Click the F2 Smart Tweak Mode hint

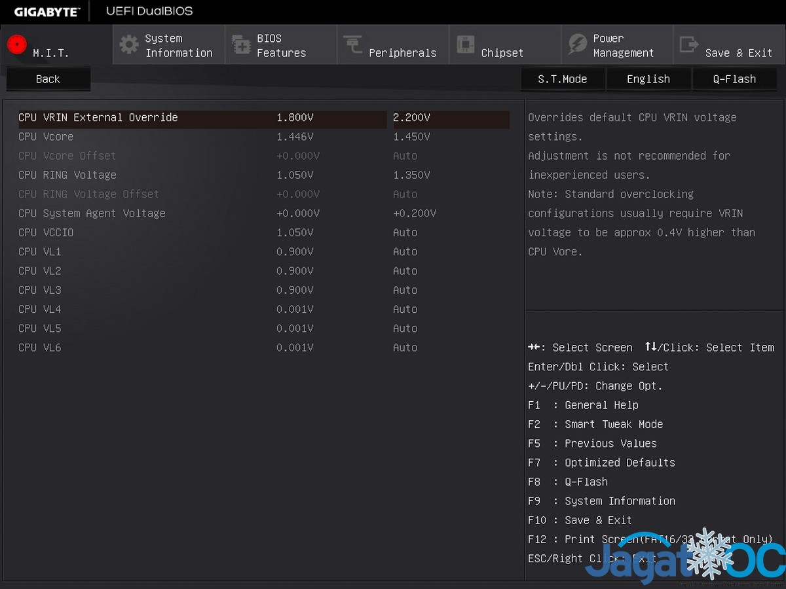(595, 424)
